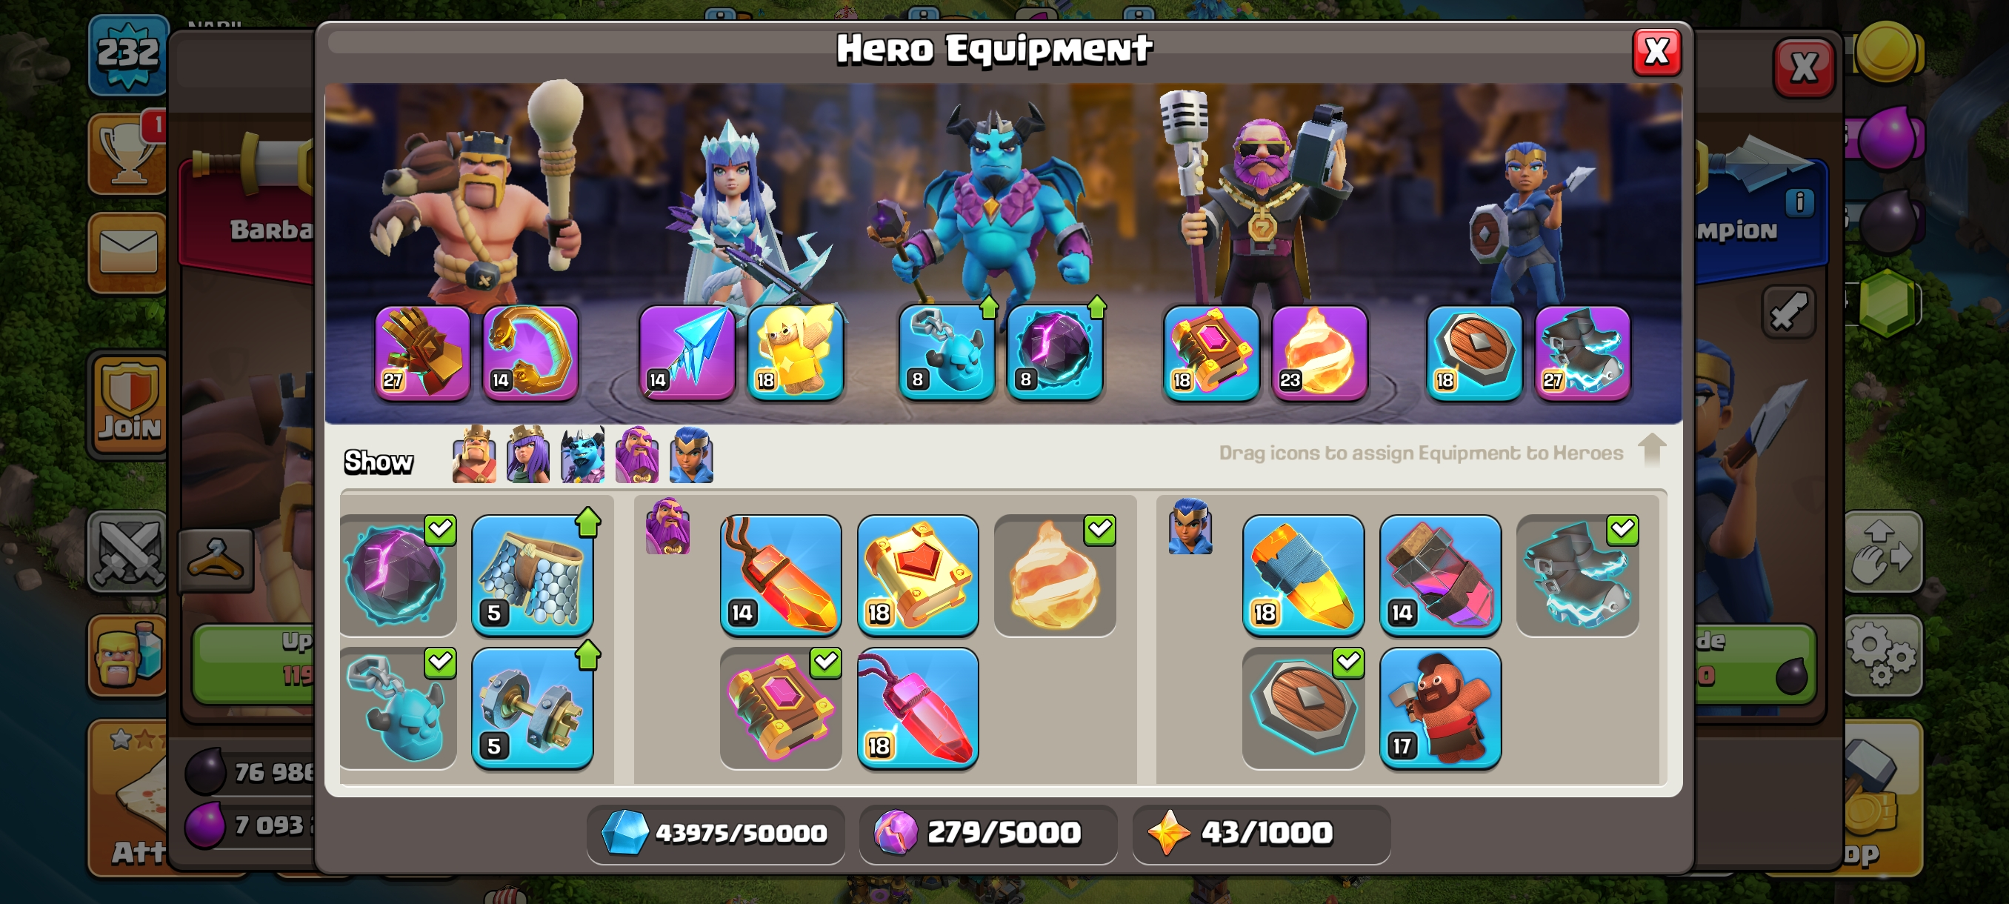
Task: Select the level 18 Haste Vial equipment
Action: pos(1302,575)
